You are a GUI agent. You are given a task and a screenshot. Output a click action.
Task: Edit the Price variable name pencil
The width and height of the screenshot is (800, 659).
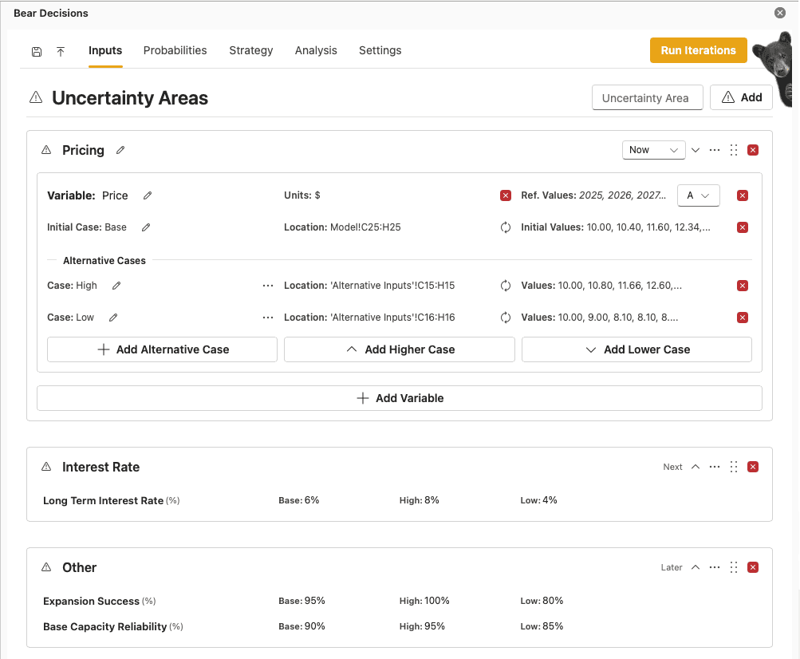click(x=148, y=195)
